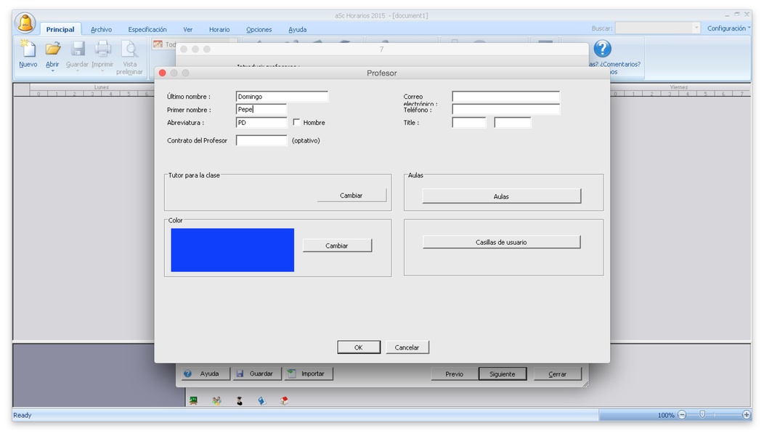Click the Nuevo document icon
764x436 pixels.
[28, 49]
